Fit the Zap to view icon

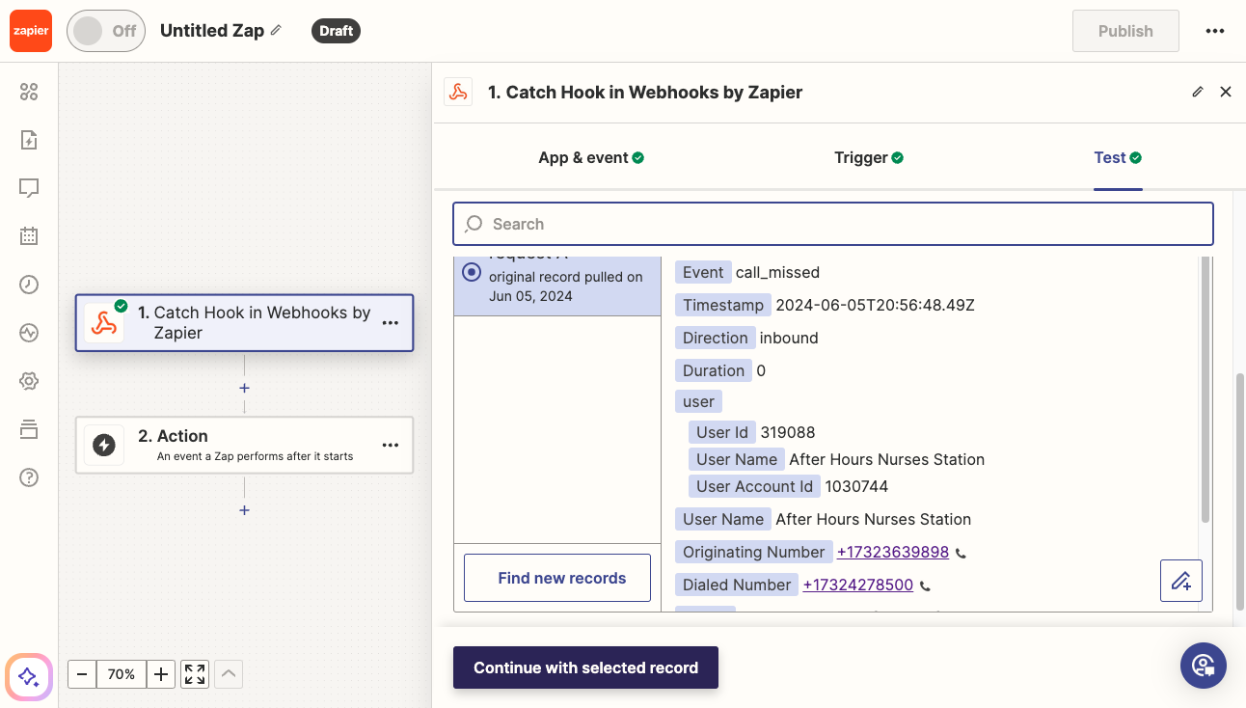(x=195, y=674)
